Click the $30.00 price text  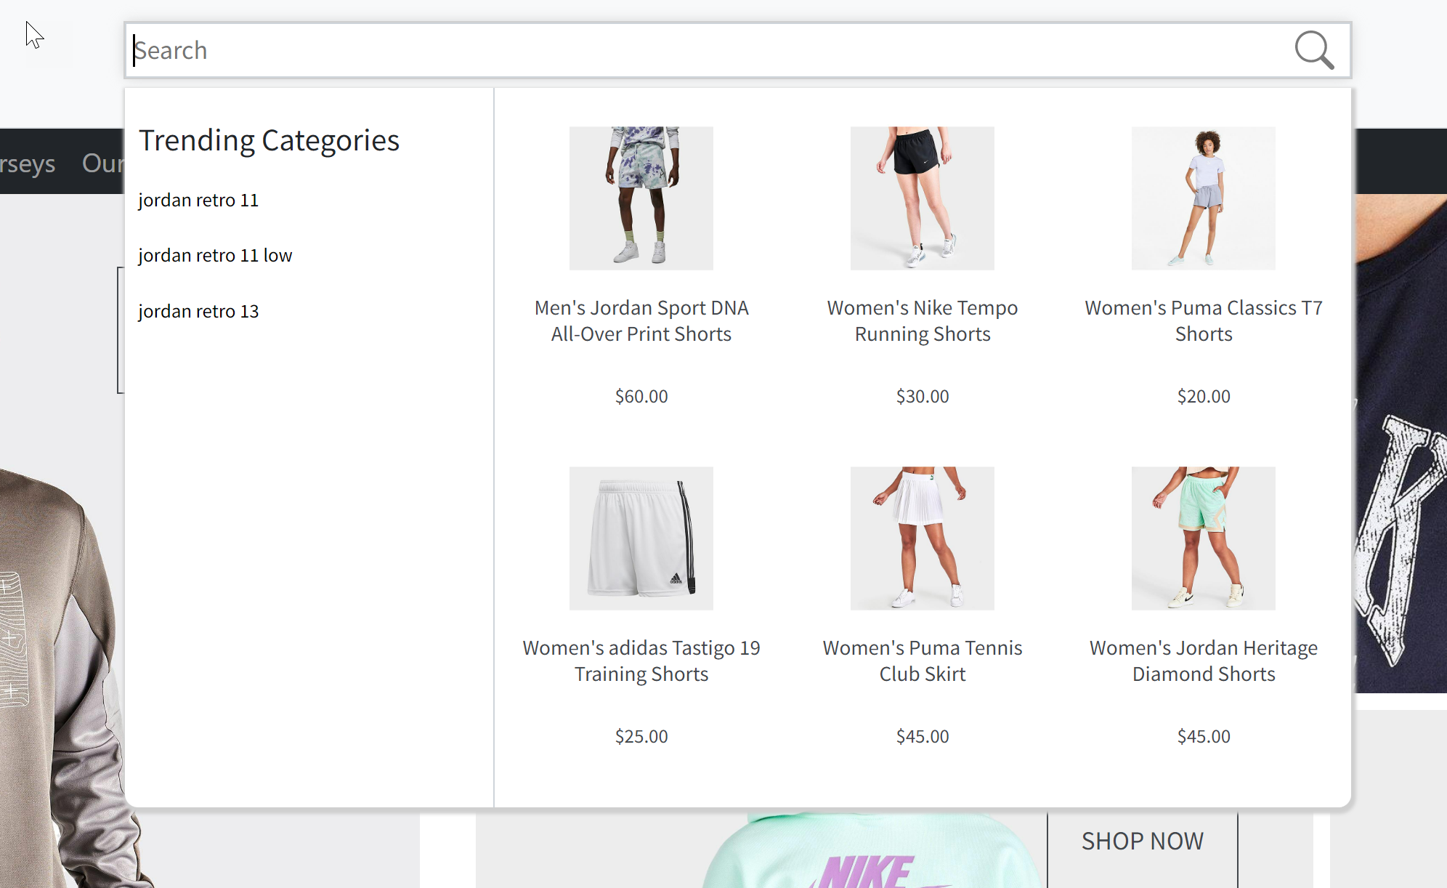click(x=923, y=396)
